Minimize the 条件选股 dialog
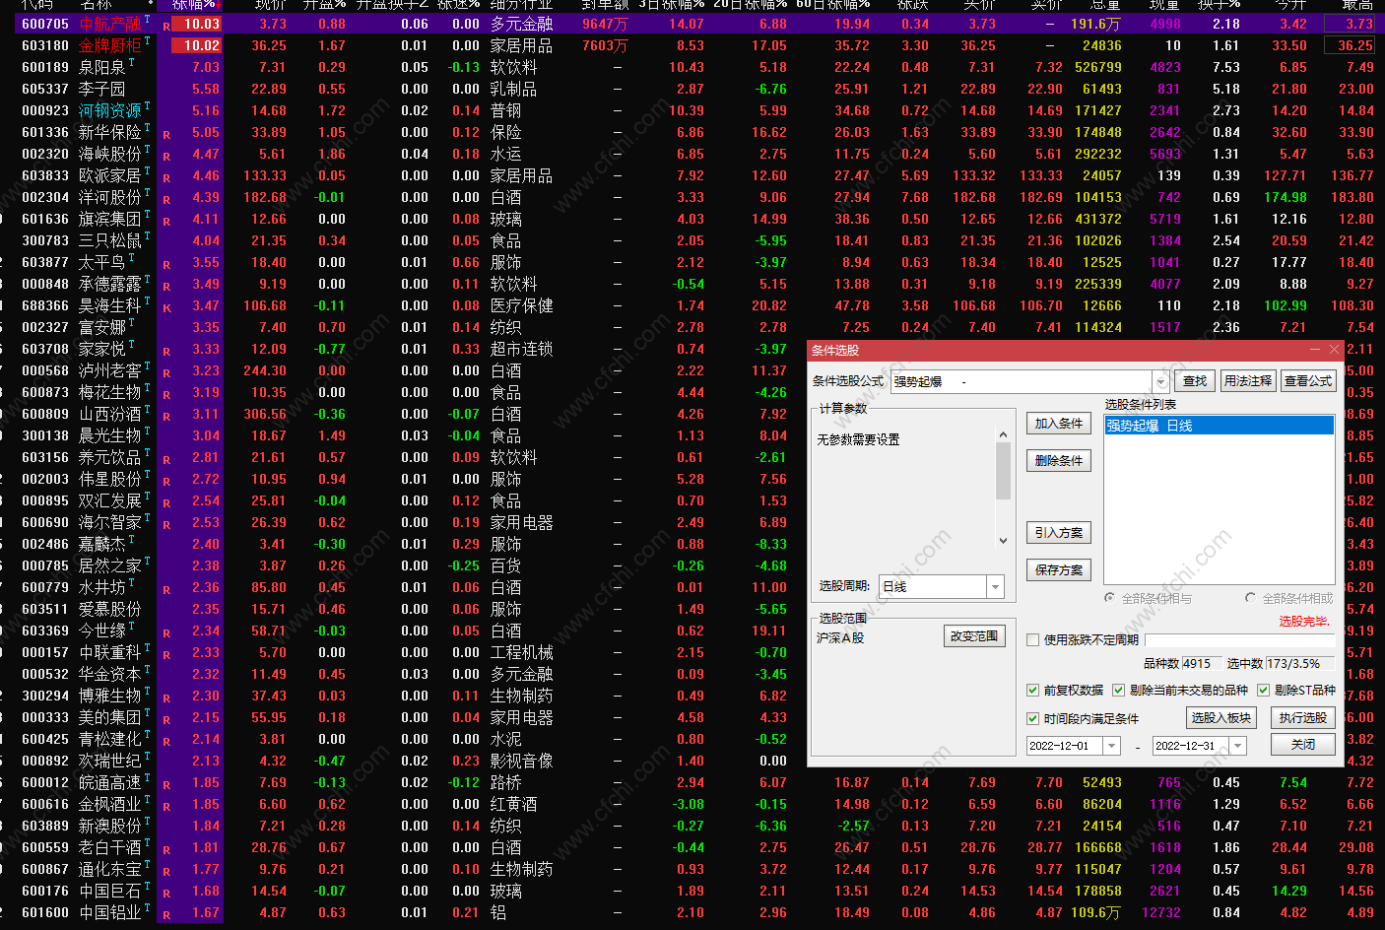1385x930 pixels. point(1315,350)
